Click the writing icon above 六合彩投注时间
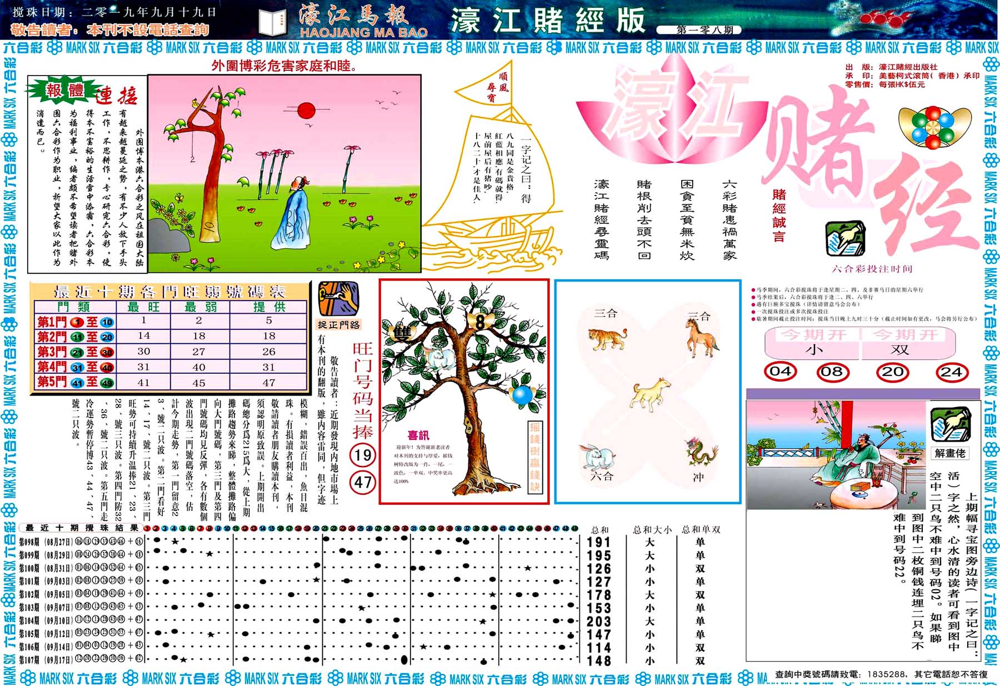This screenshot has width=1000, height=686. pyautogui.click(x=845, y=239)
